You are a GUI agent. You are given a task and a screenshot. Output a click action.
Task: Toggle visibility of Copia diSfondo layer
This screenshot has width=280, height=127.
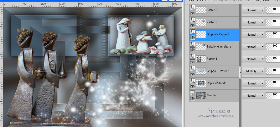193,86
